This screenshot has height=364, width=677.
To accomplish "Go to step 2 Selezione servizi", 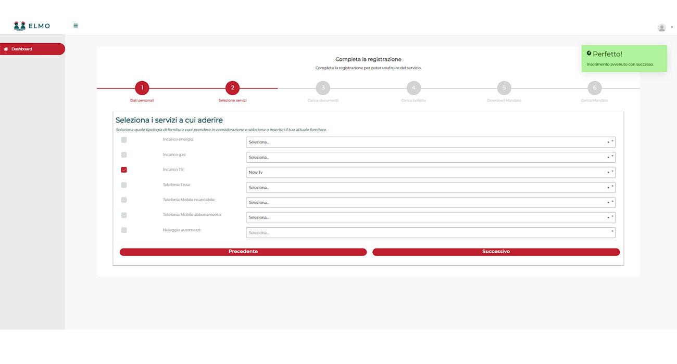I will [x=232, y=88].
